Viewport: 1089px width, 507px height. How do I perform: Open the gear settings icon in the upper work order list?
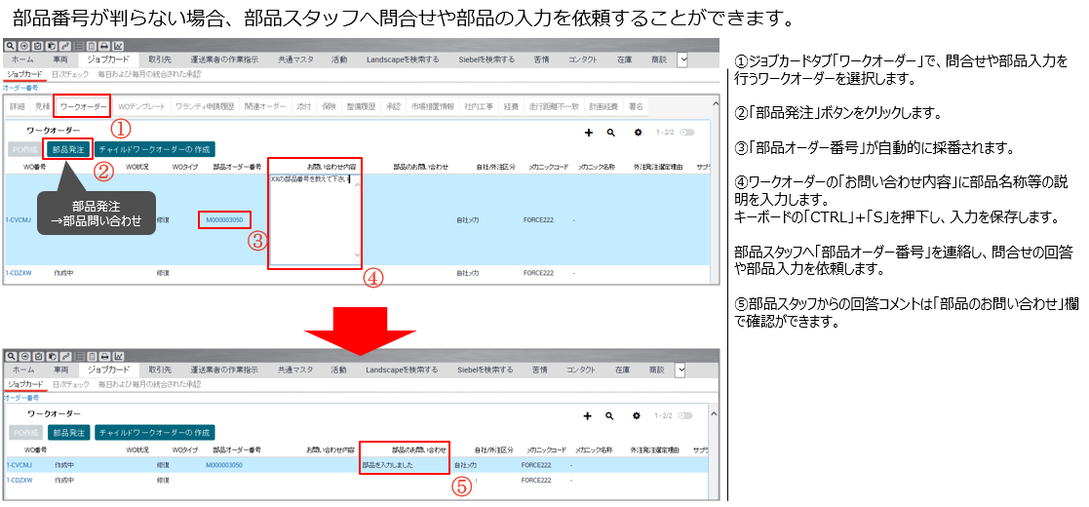coord(639,132)
